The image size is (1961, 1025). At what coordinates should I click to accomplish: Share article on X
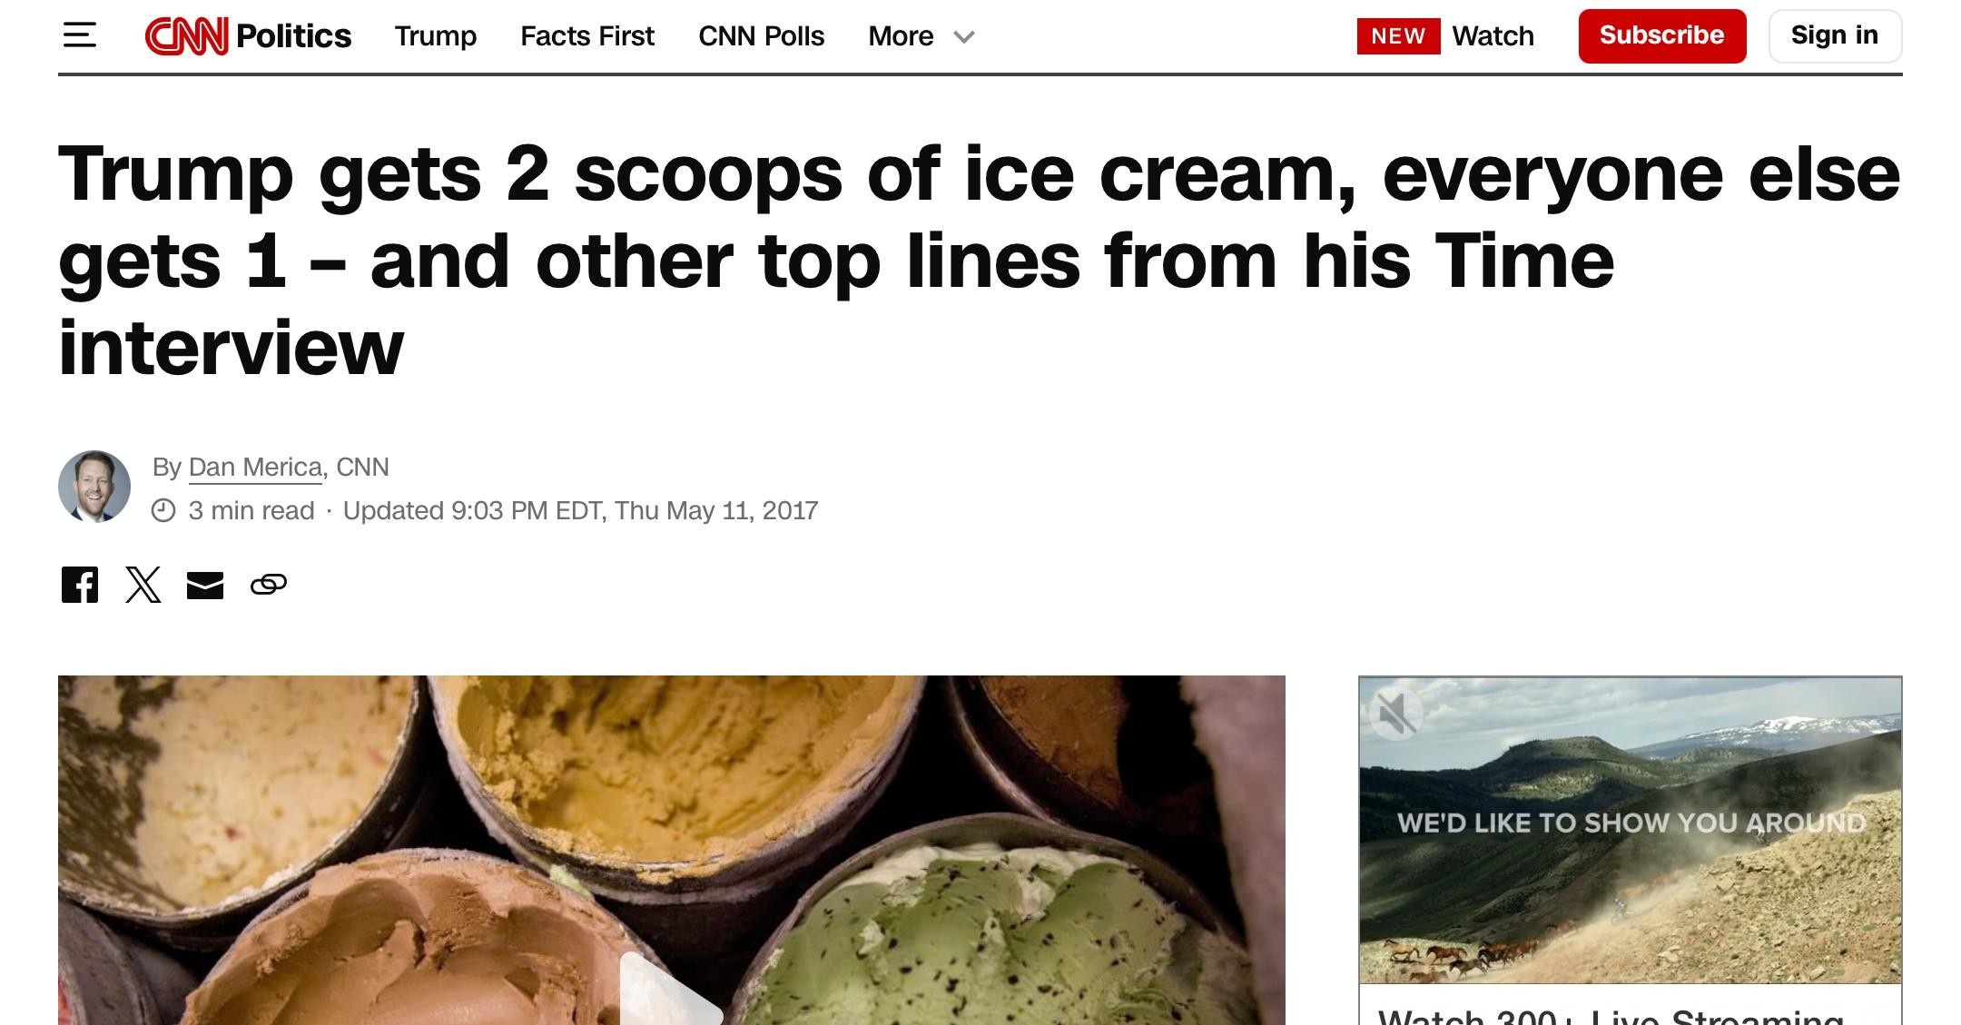point(143,585)
